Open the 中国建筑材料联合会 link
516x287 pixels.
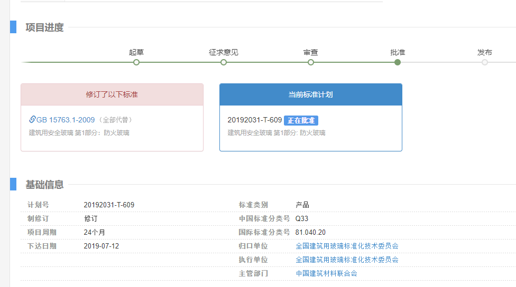coord(326,273)
